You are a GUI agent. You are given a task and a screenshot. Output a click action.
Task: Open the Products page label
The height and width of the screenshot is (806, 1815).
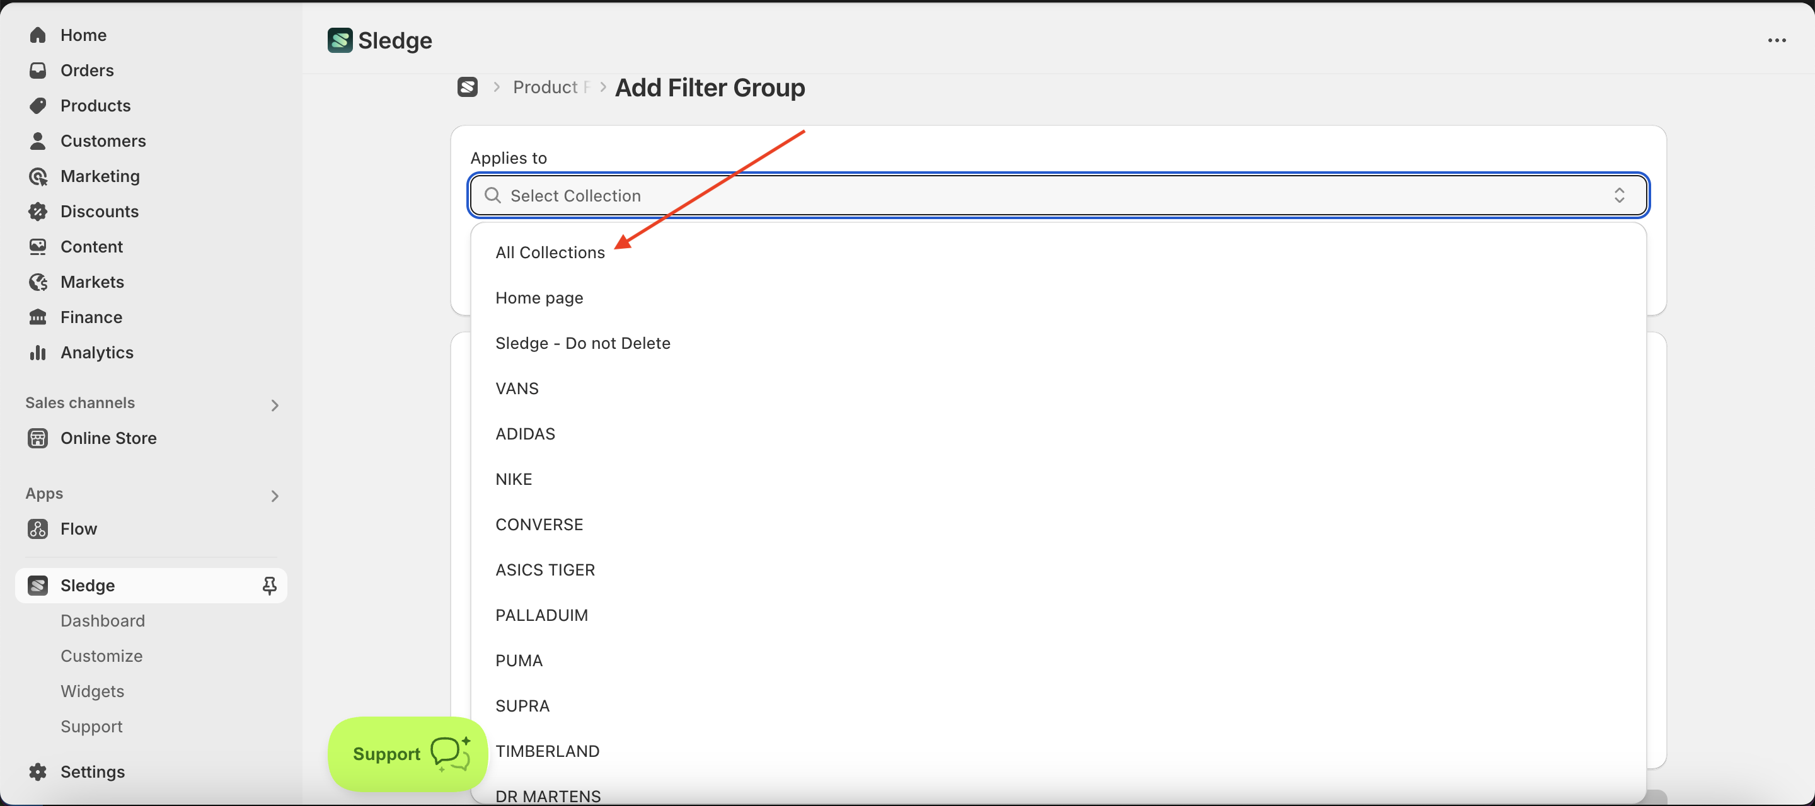point(96,106)
